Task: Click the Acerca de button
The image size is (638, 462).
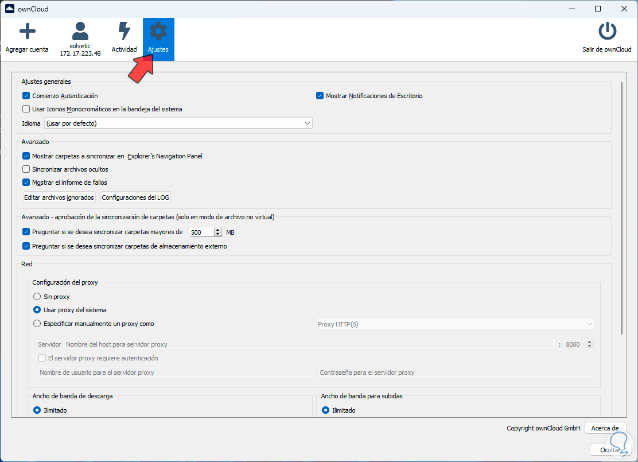Action: [605, 428]
